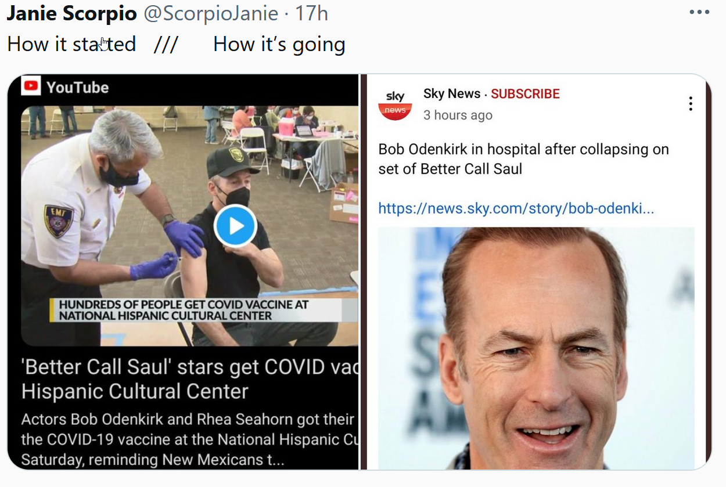Click the video description about Bob Odenkirk and Rhea Seahorn
The width and height of the screenshot is (726, 487).
tap(189, 439)
